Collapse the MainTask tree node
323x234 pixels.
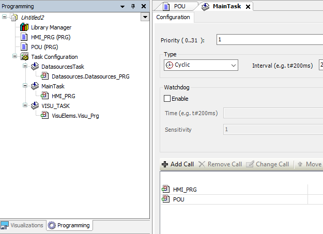coord(25,86)
